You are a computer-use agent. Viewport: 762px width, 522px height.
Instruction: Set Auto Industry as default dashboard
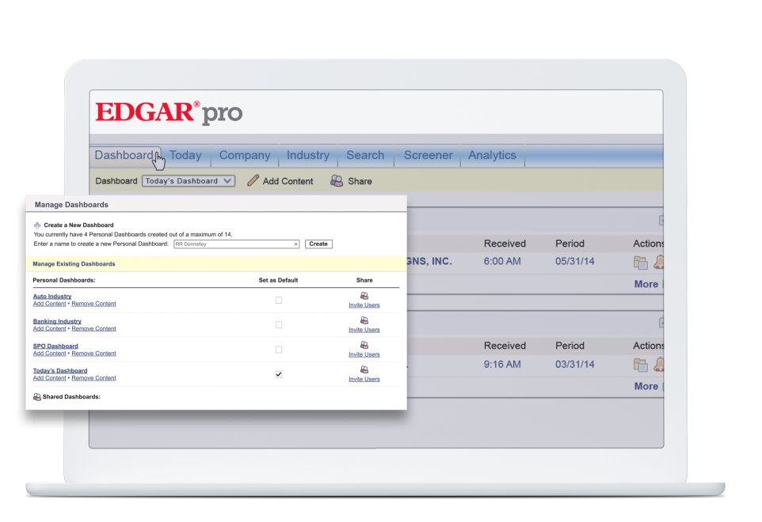(279, 301)
